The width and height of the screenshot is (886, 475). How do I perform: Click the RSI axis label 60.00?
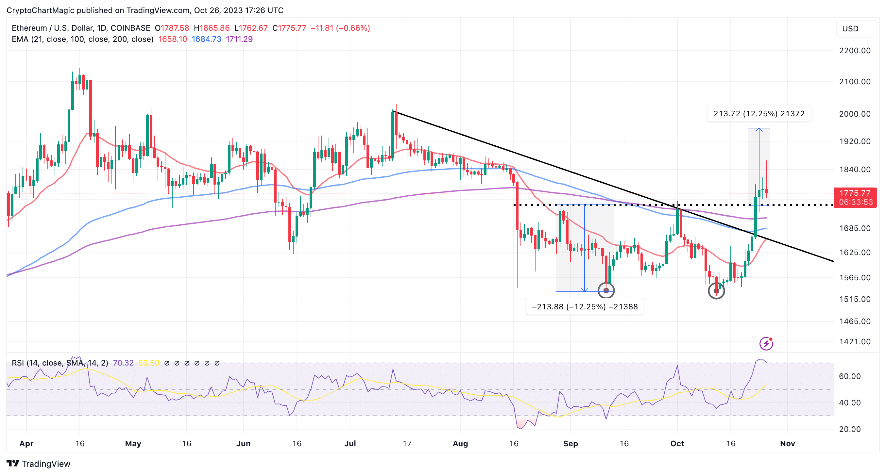click(849, 376)
